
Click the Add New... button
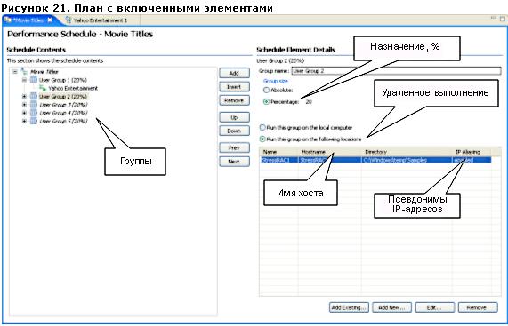click(391, 307)
